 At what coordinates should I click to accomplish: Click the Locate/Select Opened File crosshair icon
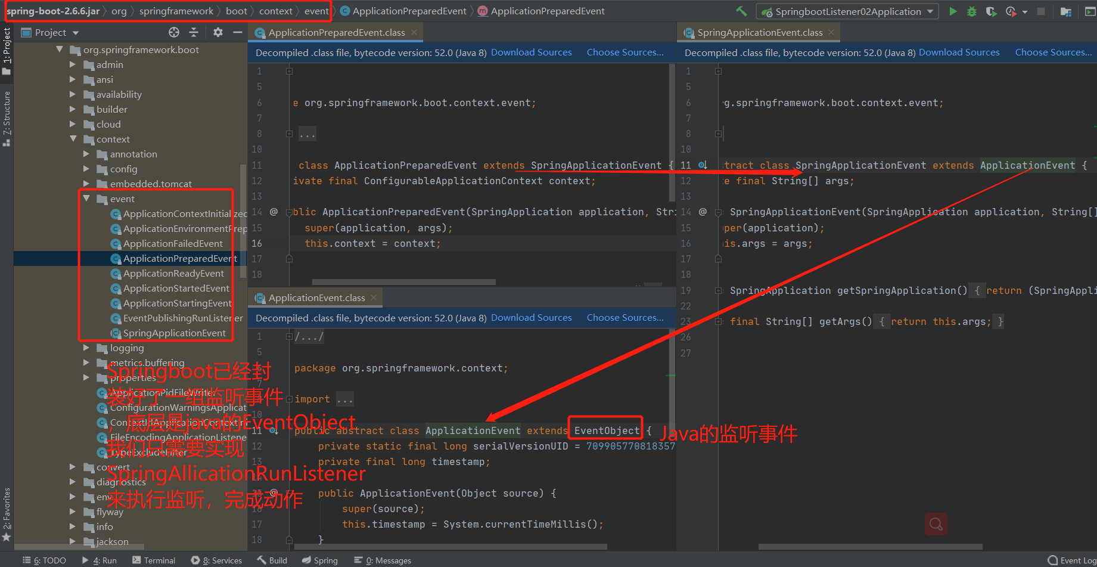click(x=174, y=32)
